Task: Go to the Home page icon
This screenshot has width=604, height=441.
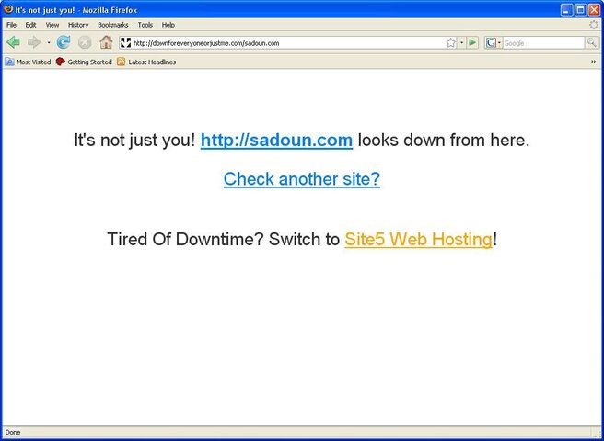Action: [x=106, y=42]
